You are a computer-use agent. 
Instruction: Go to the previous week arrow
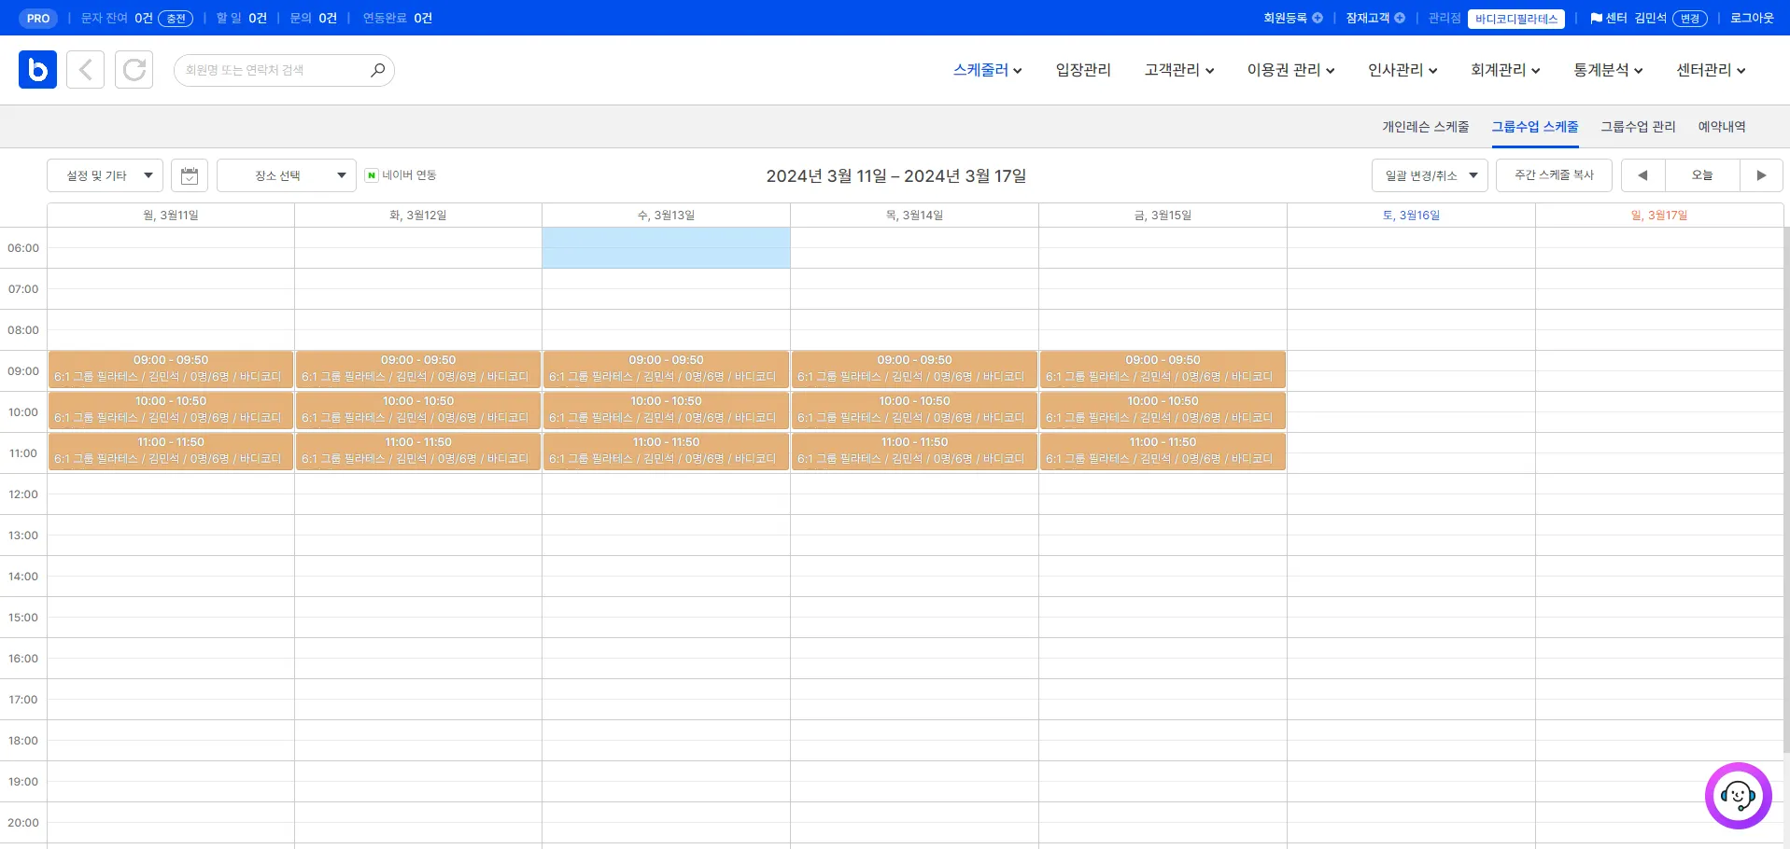(1643, 175)
